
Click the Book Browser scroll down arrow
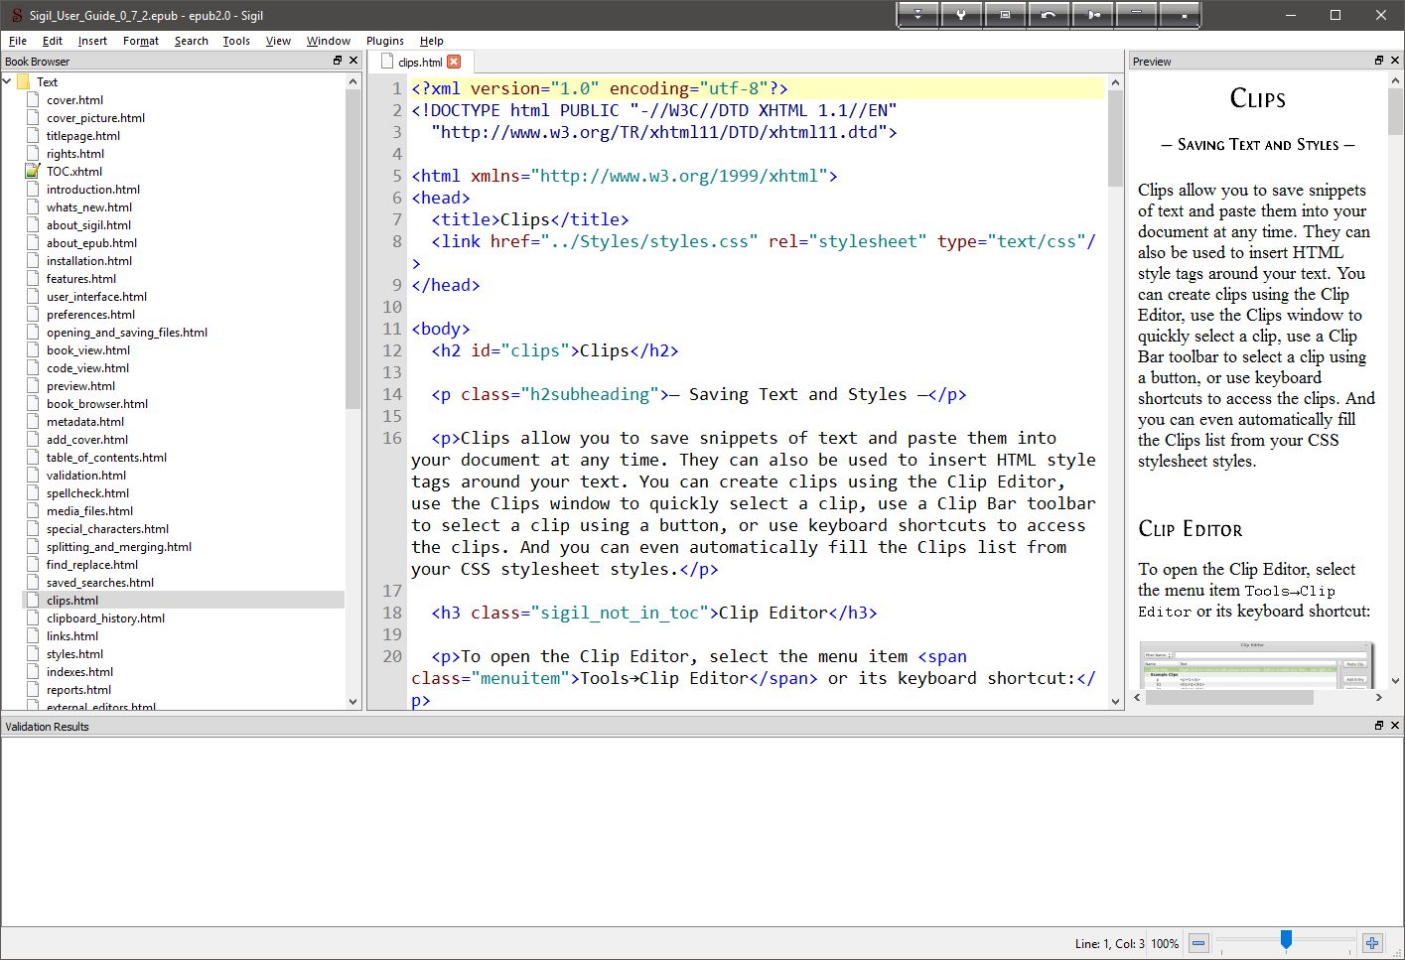tap(352, 701)
